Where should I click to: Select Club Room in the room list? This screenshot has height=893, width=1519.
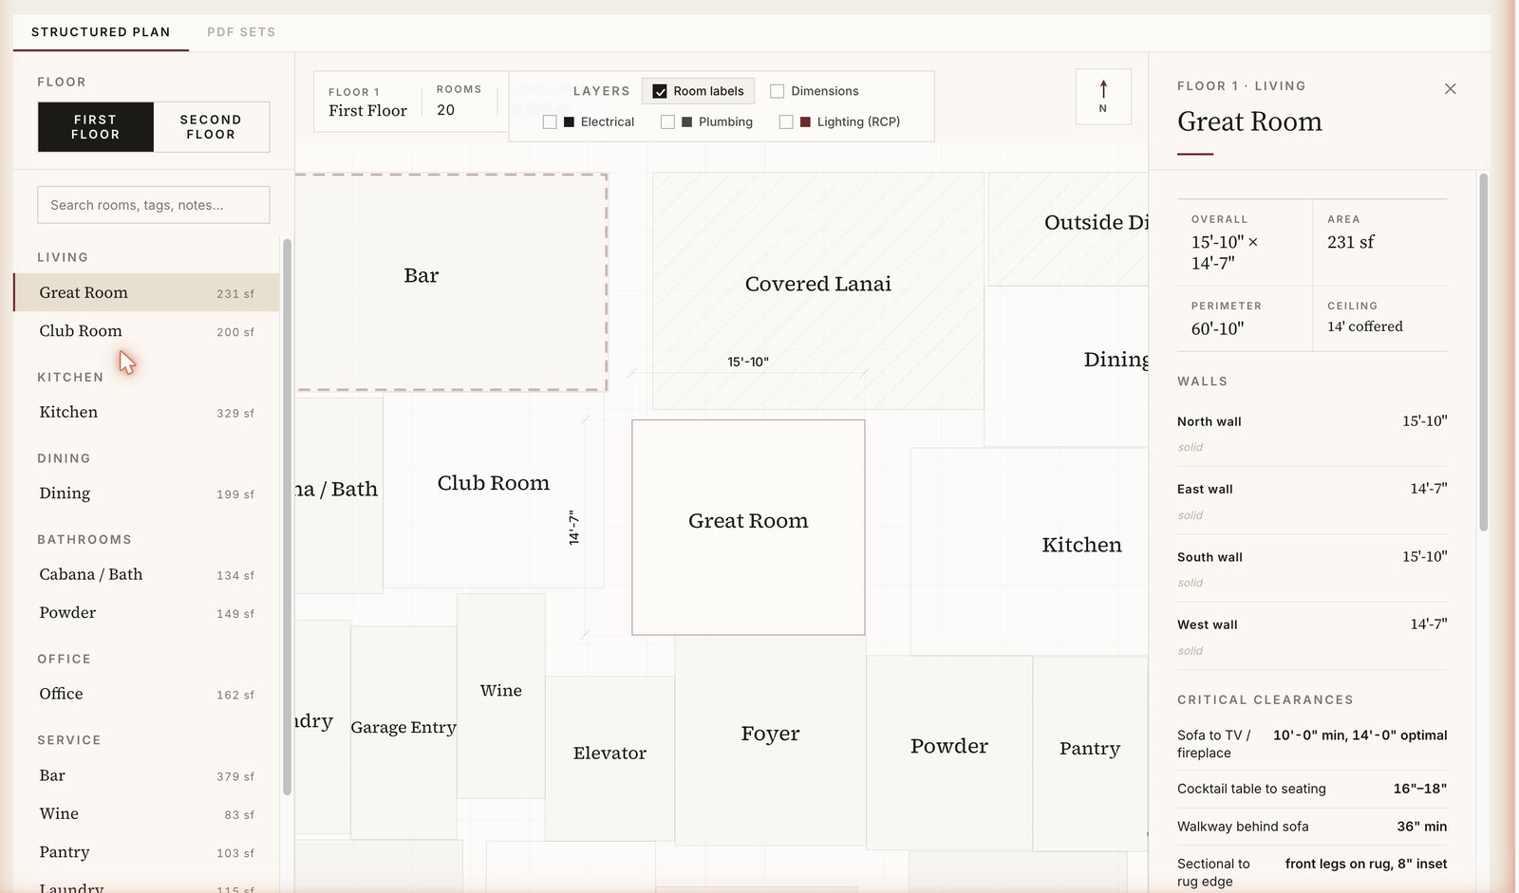coord(146,331)
